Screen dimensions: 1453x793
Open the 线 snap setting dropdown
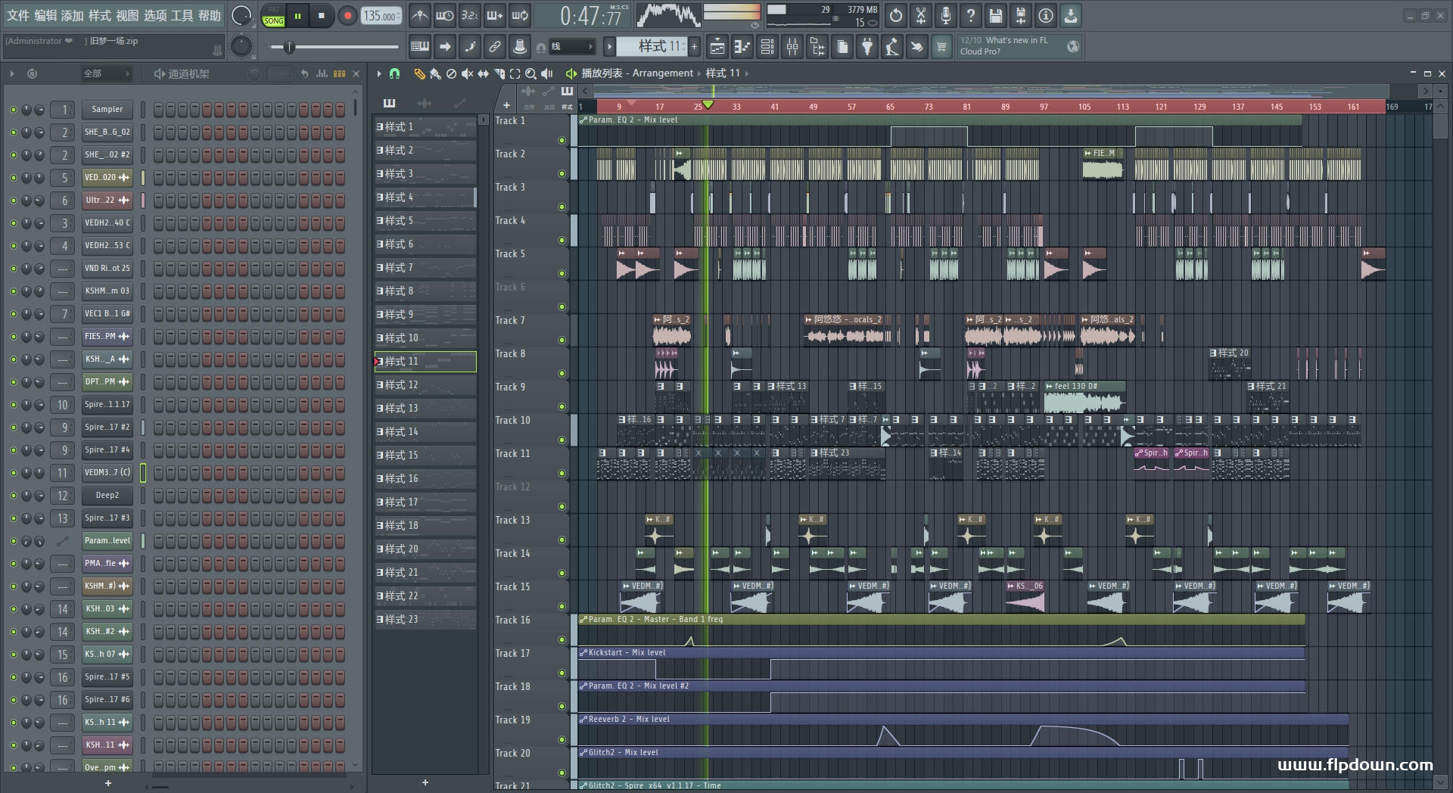point(571,47)
